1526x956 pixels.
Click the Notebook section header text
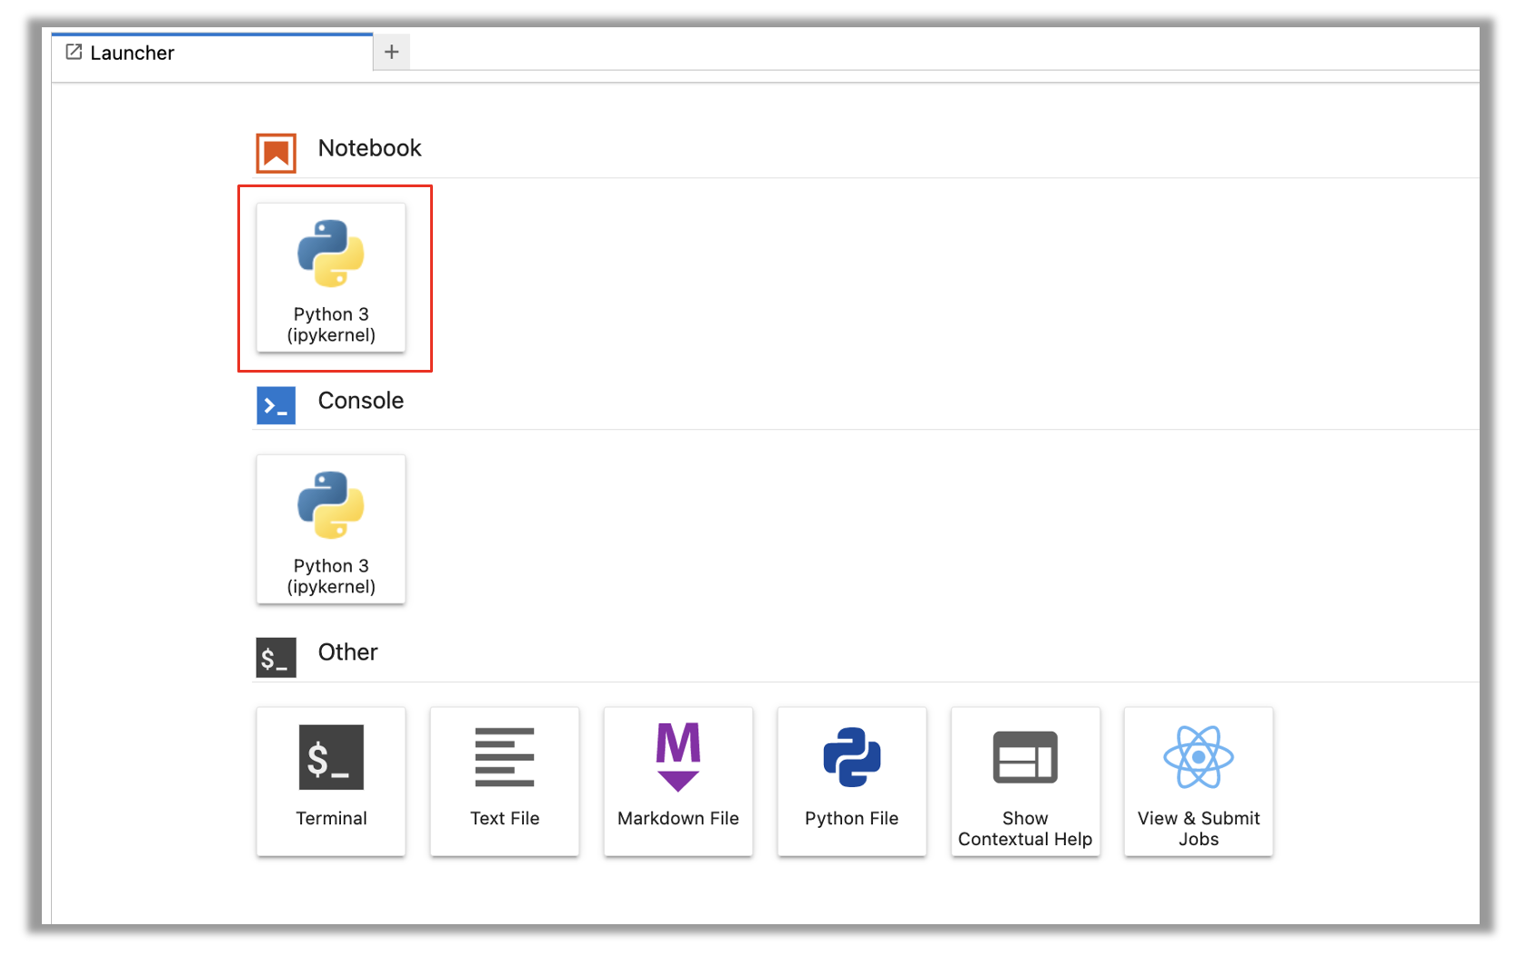click(369, 148)
